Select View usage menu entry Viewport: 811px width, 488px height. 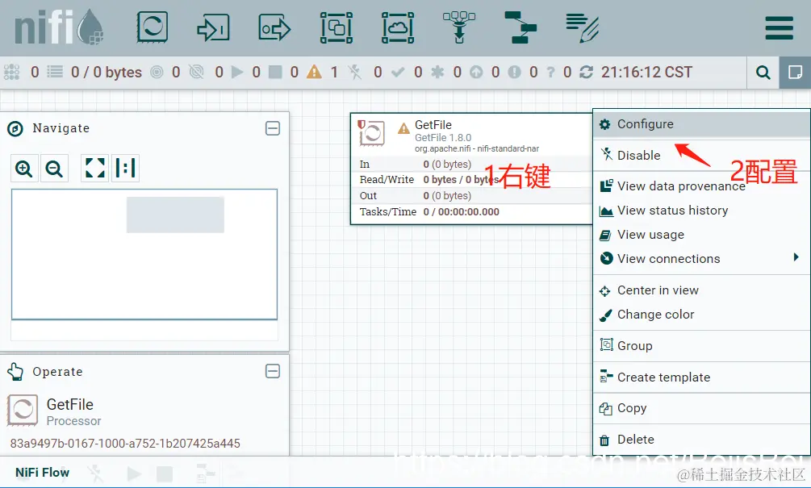pyautogui.click(x=701, y=235)
